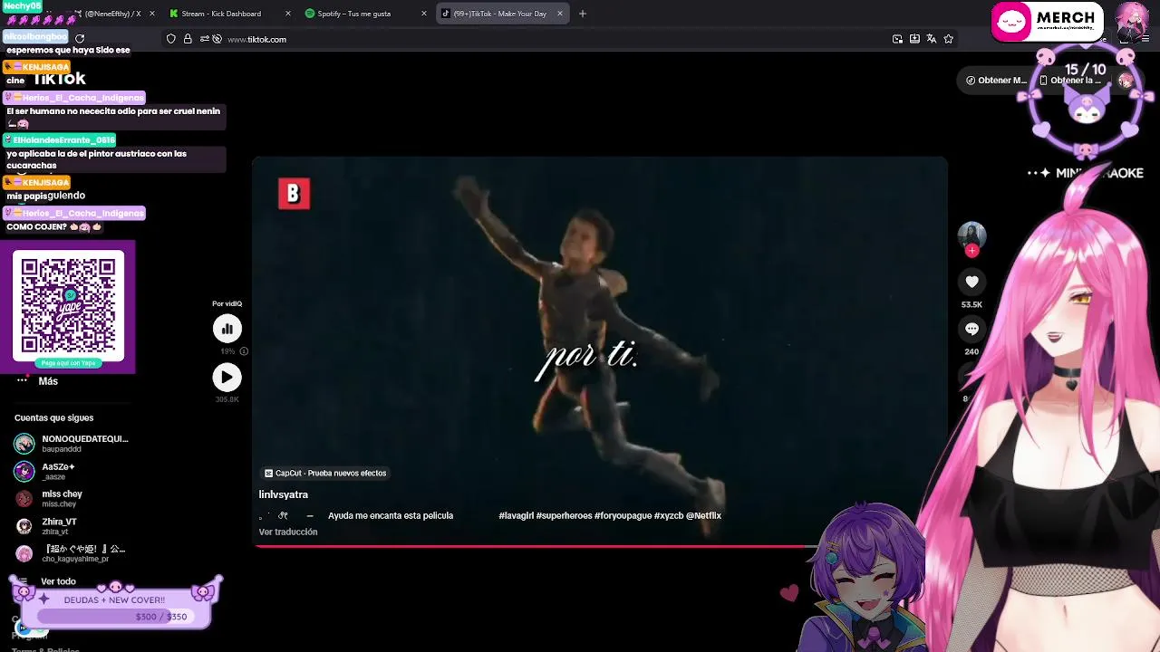Close the TikTok - Make Your Day tab

559,14
